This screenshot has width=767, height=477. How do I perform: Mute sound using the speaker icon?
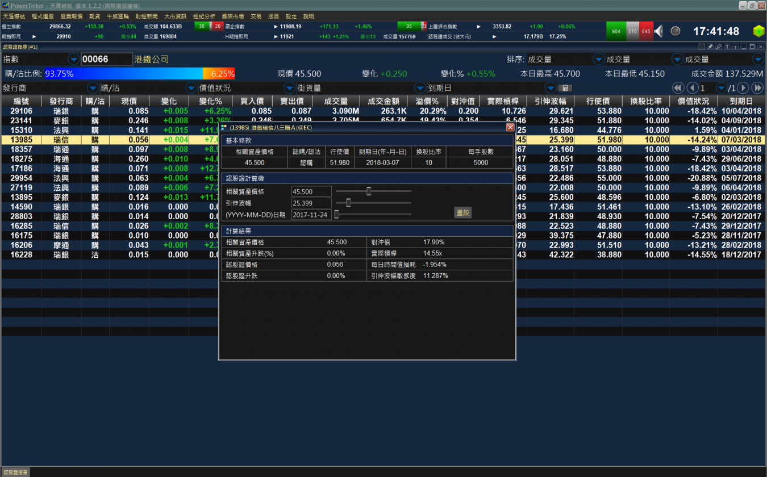659,31
